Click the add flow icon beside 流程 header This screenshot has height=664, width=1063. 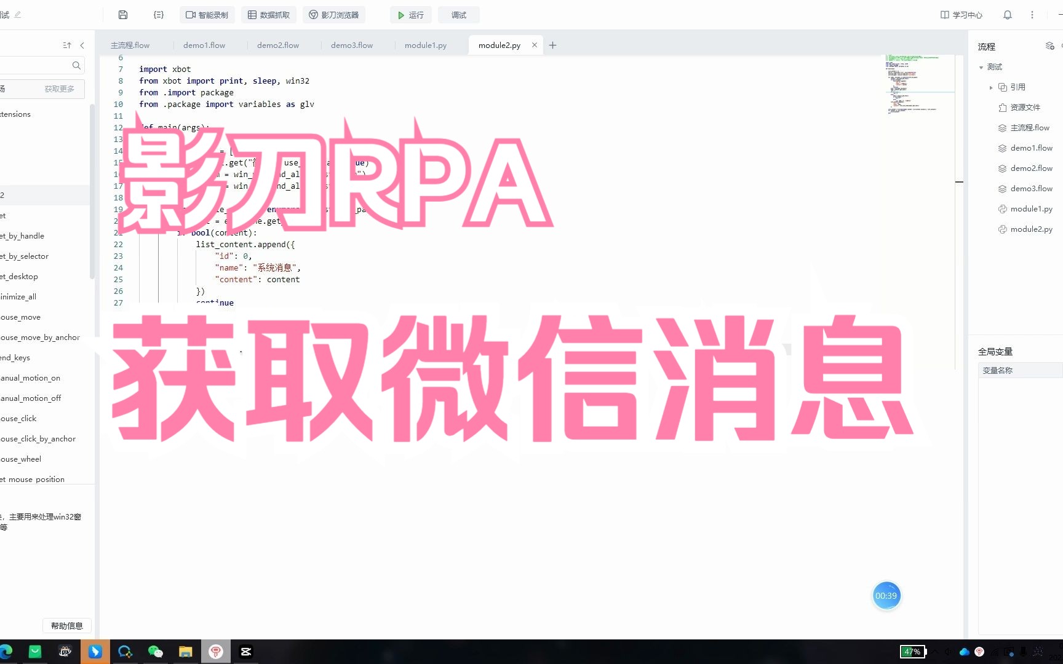1050,46
